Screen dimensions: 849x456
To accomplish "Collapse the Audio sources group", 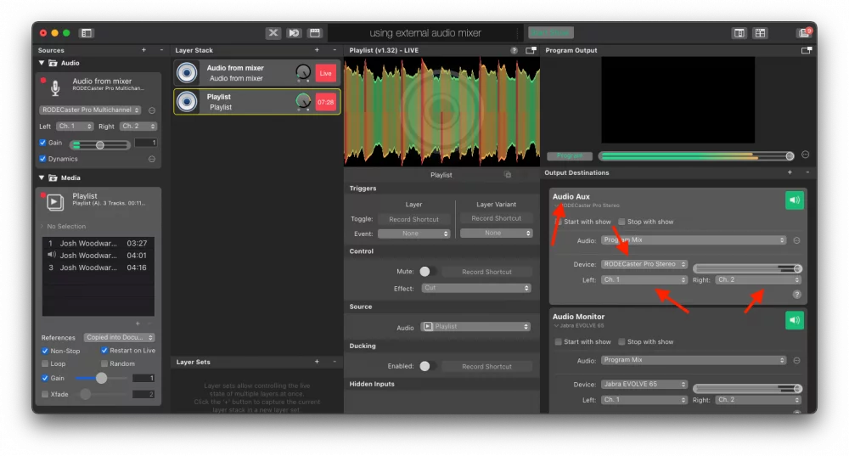I will 42,64.
